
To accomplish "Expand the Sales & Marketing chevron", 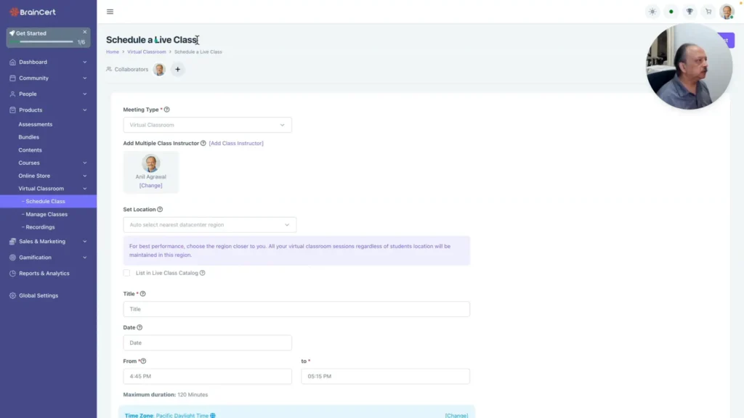I will pyautogui.click(x=85, y=242).
